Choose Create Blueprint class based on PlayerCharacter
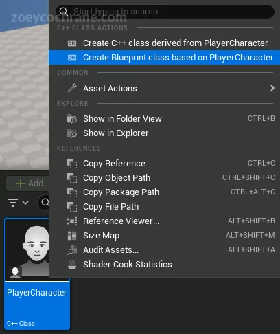Image resolution: width=280 pixels, height=334 pixels. pyautogui.click(x=164, y=58)
